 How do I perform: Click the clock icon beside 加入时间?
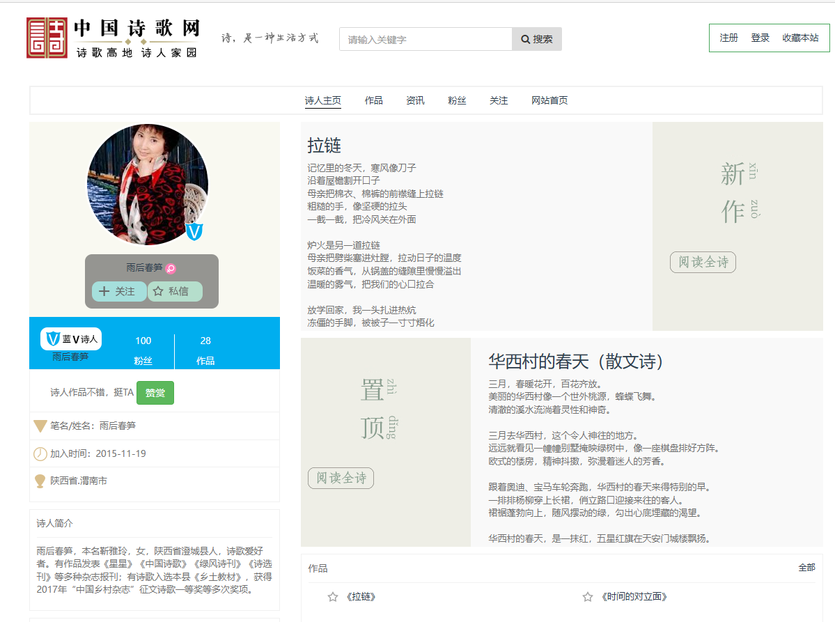pos(40,453)
